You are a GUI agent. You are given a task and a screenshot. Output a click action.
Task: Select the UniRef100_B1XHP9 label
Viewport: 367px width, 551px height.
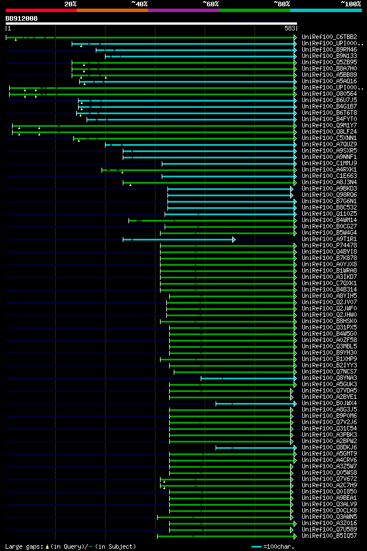point(329,359)
